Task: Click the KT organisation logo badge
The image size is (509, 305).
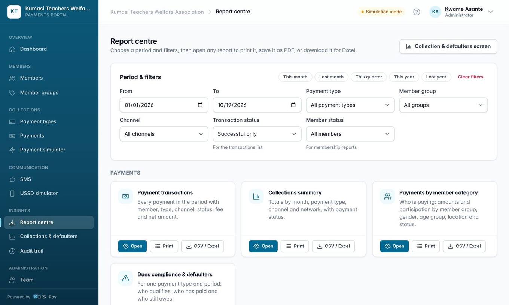Action: click(x=14, y=12)
